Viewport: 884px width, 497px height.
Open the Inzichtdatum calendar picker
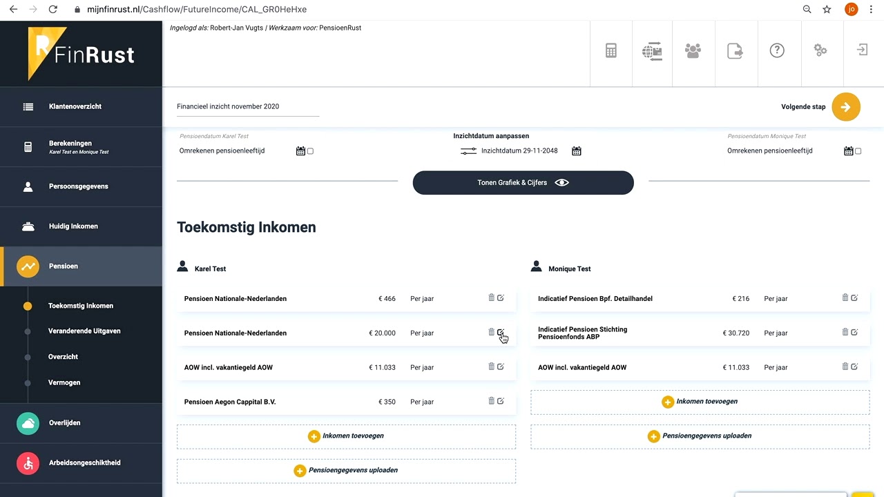point(577,151)
